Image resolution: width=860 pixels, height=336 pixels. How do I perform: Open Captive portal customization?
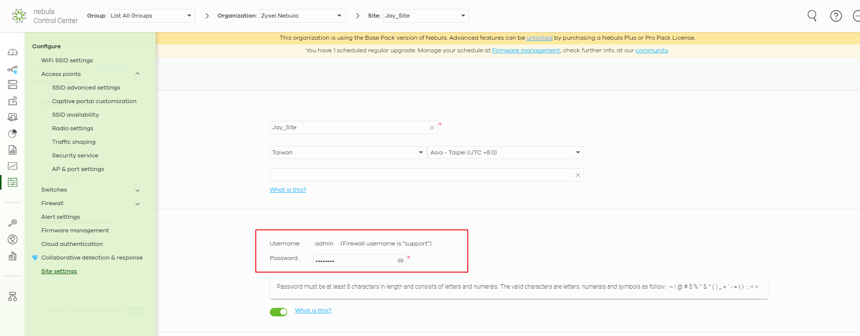click(x=94, y=101)
